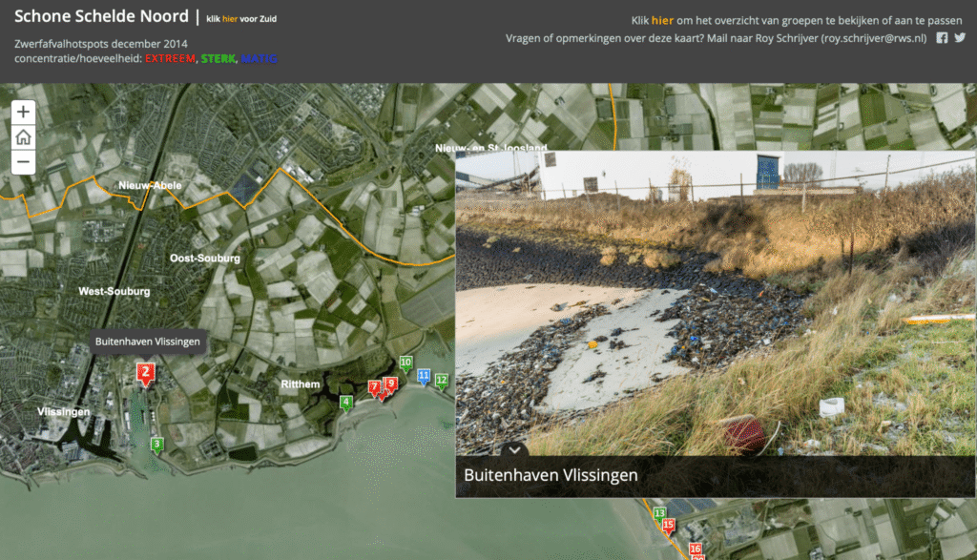Select red hotspot marker number 9
Screen dimensions: 977x560
click(389, 384)
